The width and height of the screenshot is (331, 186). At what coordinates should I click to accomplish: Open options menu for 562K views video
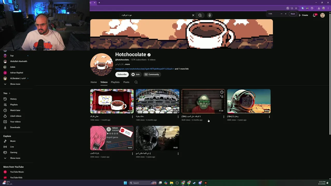point(224,117)
